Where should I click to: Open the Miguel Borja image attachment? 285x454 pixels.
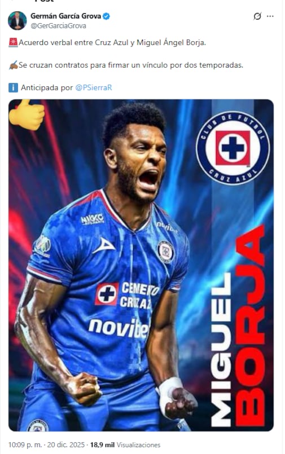(141, 265)
